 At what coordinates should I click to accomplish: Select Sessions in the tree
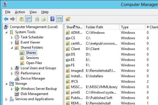(32, 58)
